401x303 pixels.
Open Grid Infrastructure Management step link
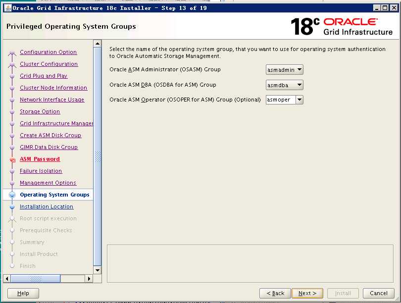(56, 123)
